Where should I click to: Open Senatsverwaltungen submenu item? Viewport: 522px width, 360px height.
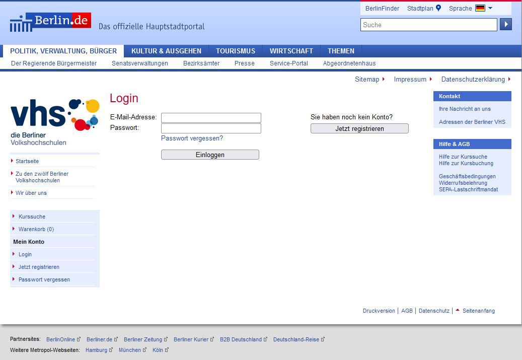pyautogui.click(x=140, y=63)
